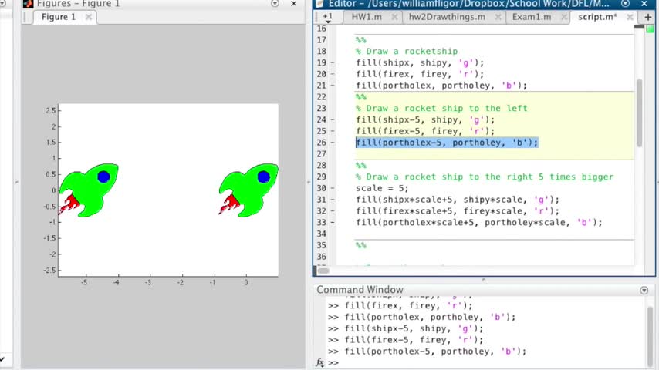Close the script.m* tab

pos(630,17)
